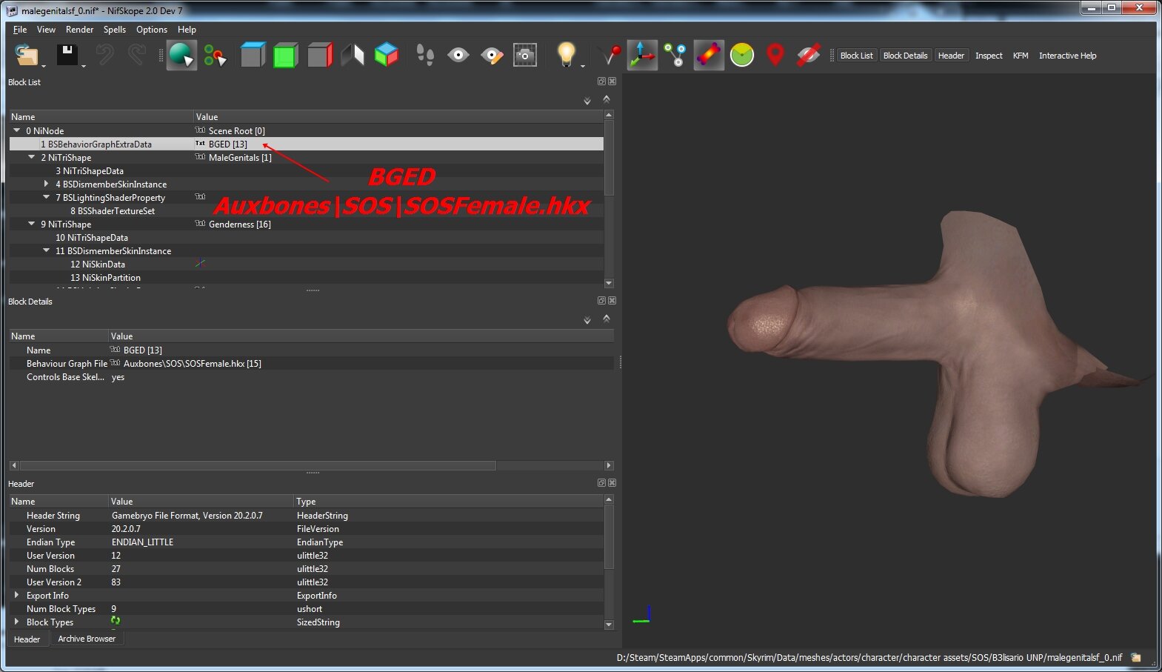Expand the 4 BSDismemberSkinInstance node
Screen dimensions: 1162x672
pos(47,184)
